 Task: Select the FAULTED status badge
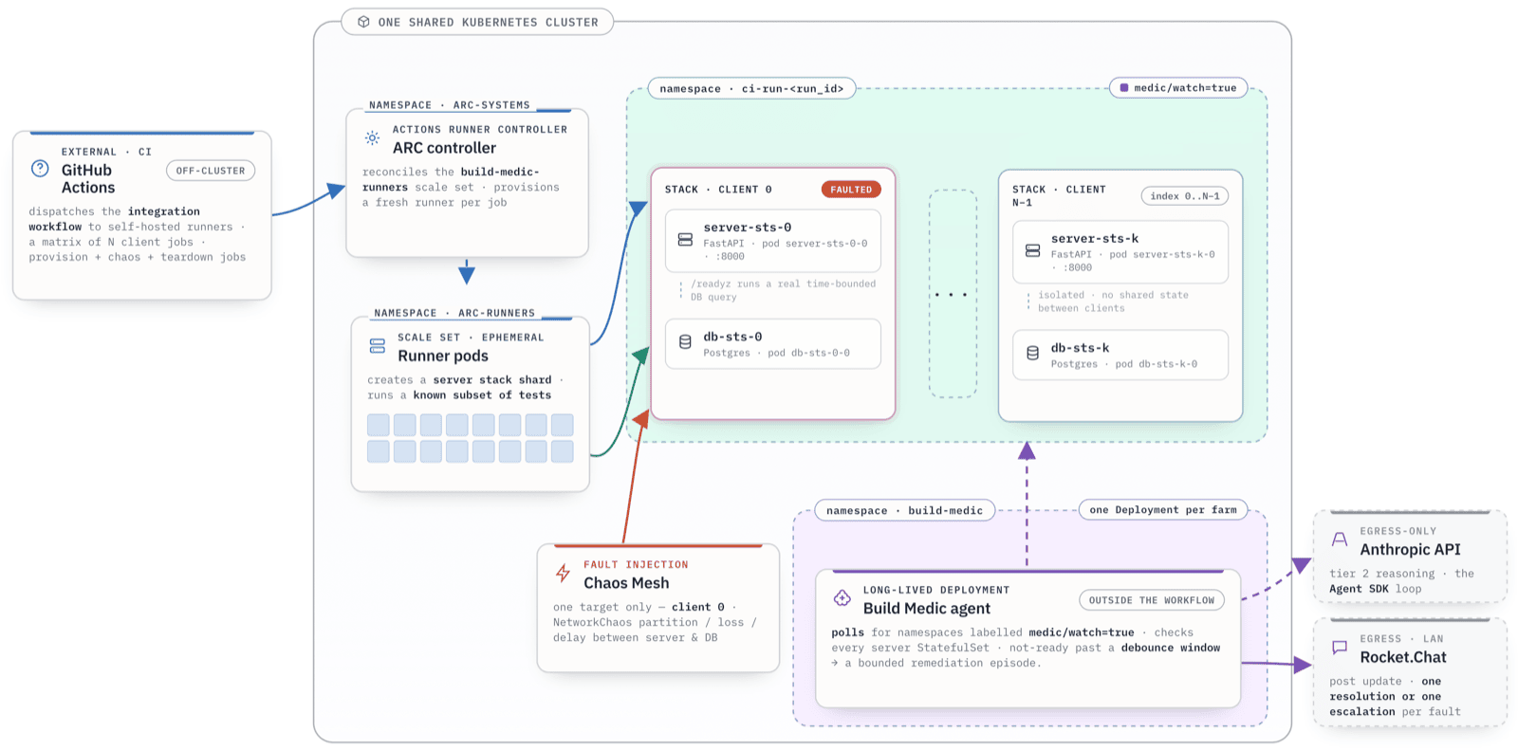851,190
